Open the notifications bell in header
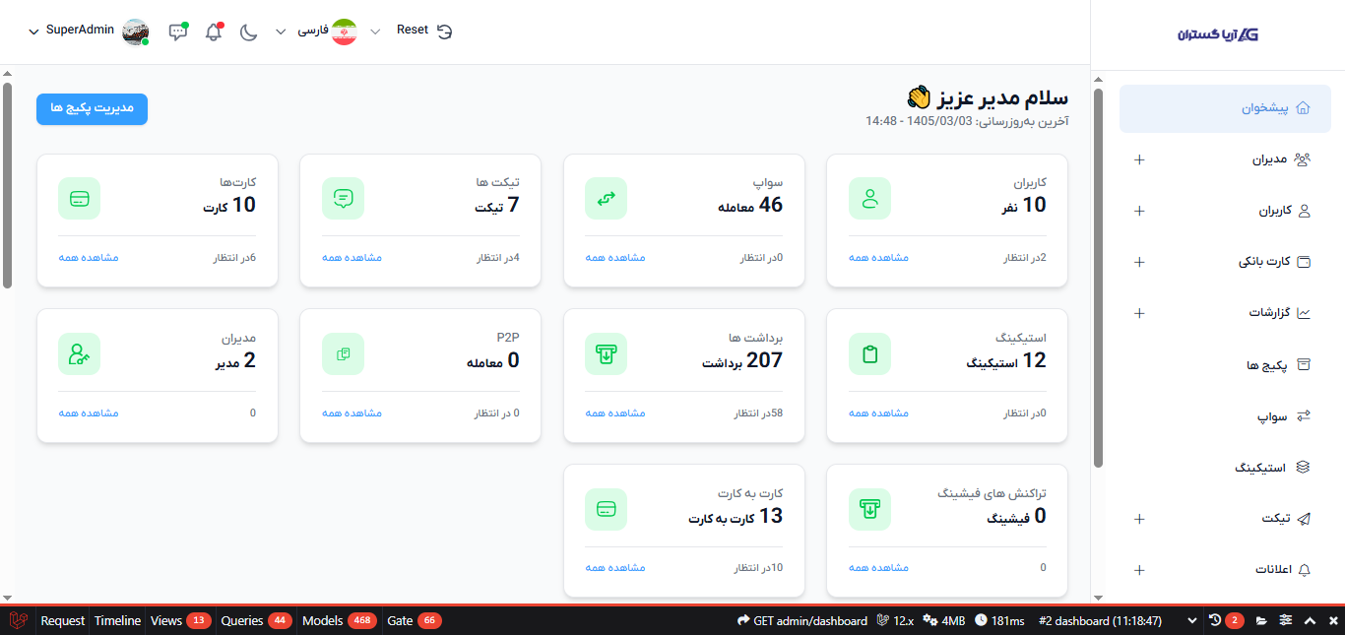 pyautogui.click(x=214, y=32)
